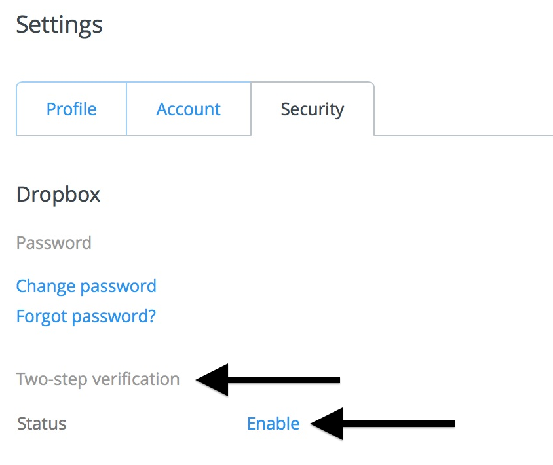
Task: Recover a forgotten password
Action: tap(86, 316)
